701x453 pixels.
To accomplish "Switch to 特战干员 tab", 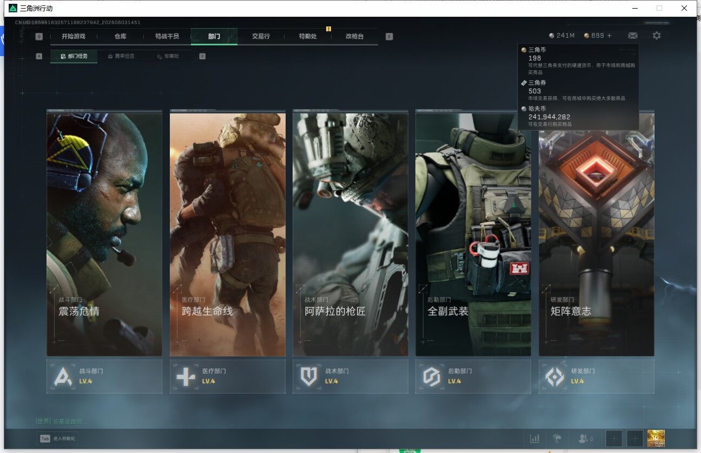I will (167, 37).
